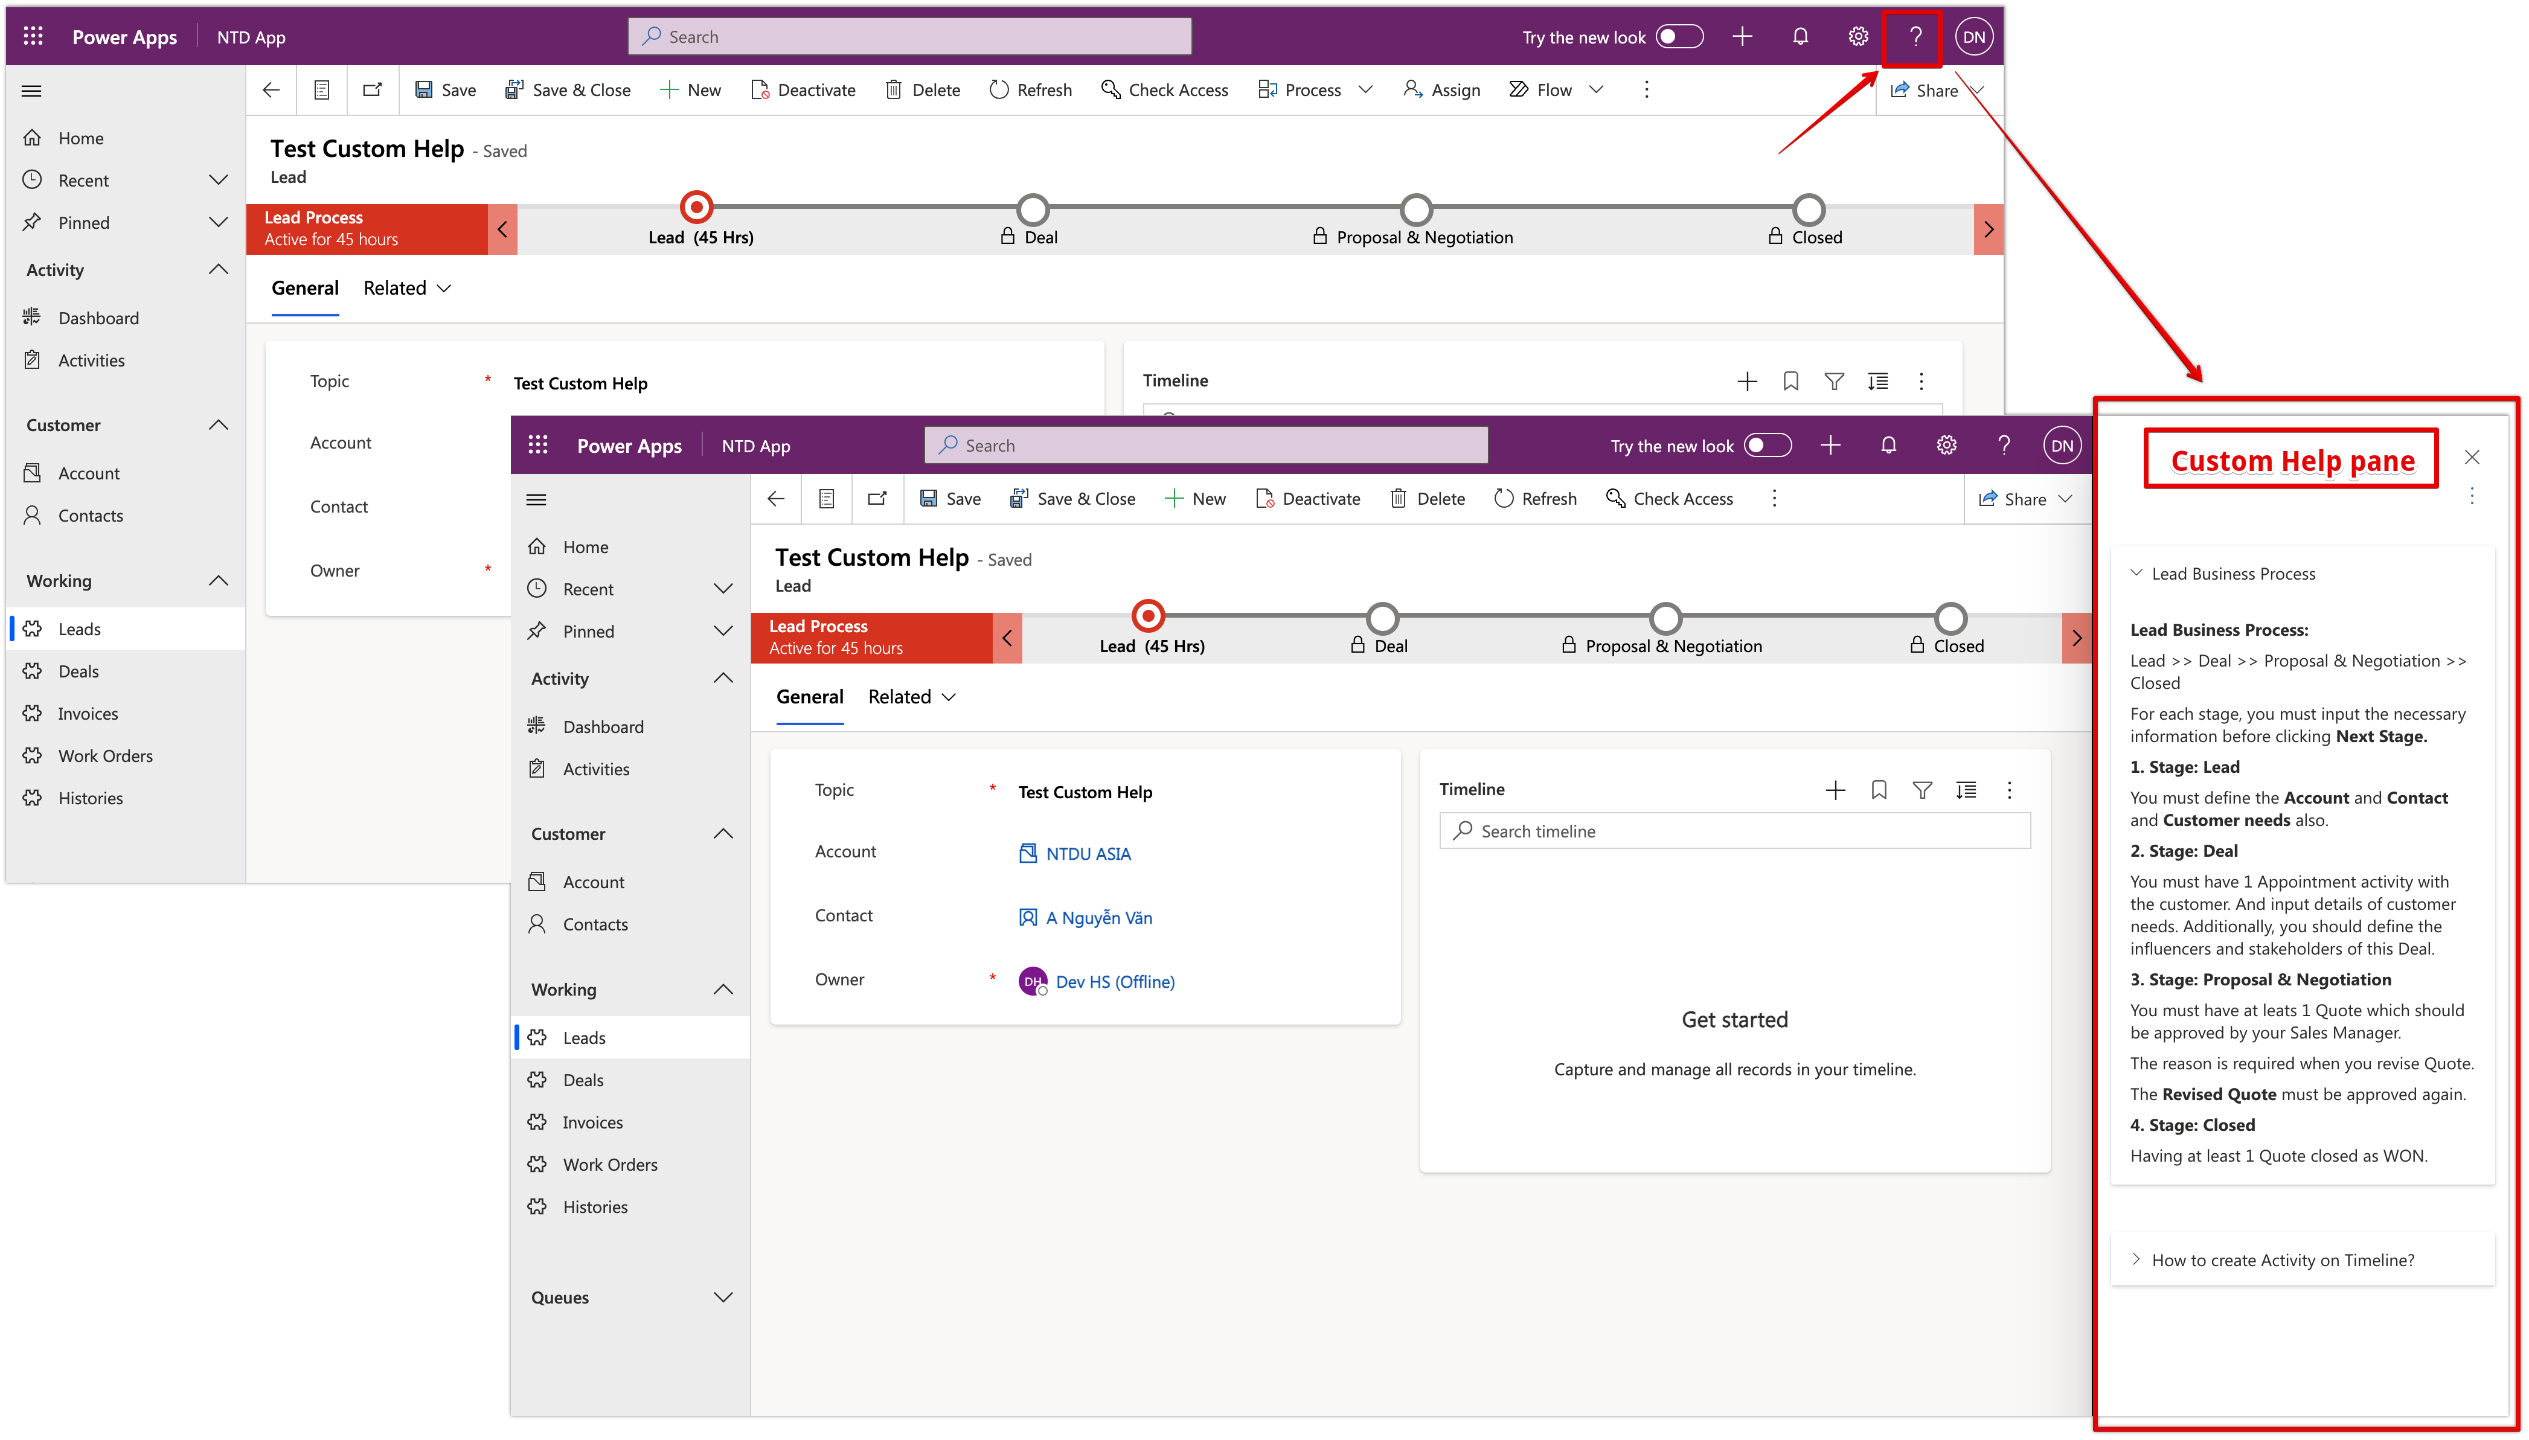The height and width of the screenshot is (1440, 2529).
Task: Open the app launcher waffle icon at the top left
Action: (33, 37)
